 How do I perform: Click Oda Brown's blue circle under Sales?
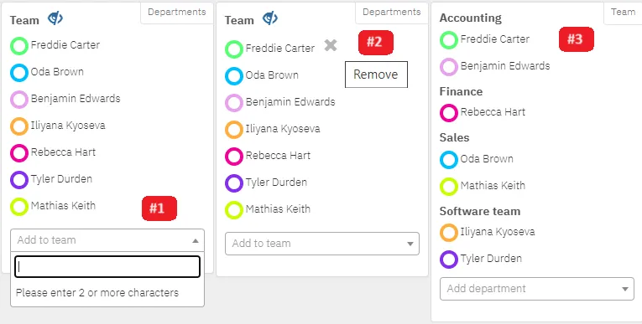[449, 160]
